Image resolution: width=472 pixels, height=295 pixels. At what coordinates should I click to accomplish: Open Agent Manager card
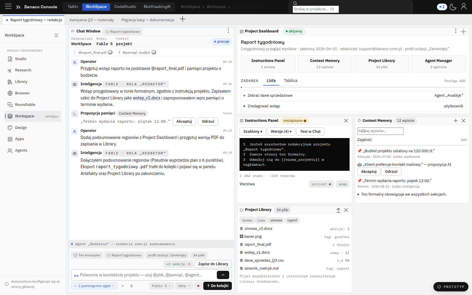click(438, 64)
